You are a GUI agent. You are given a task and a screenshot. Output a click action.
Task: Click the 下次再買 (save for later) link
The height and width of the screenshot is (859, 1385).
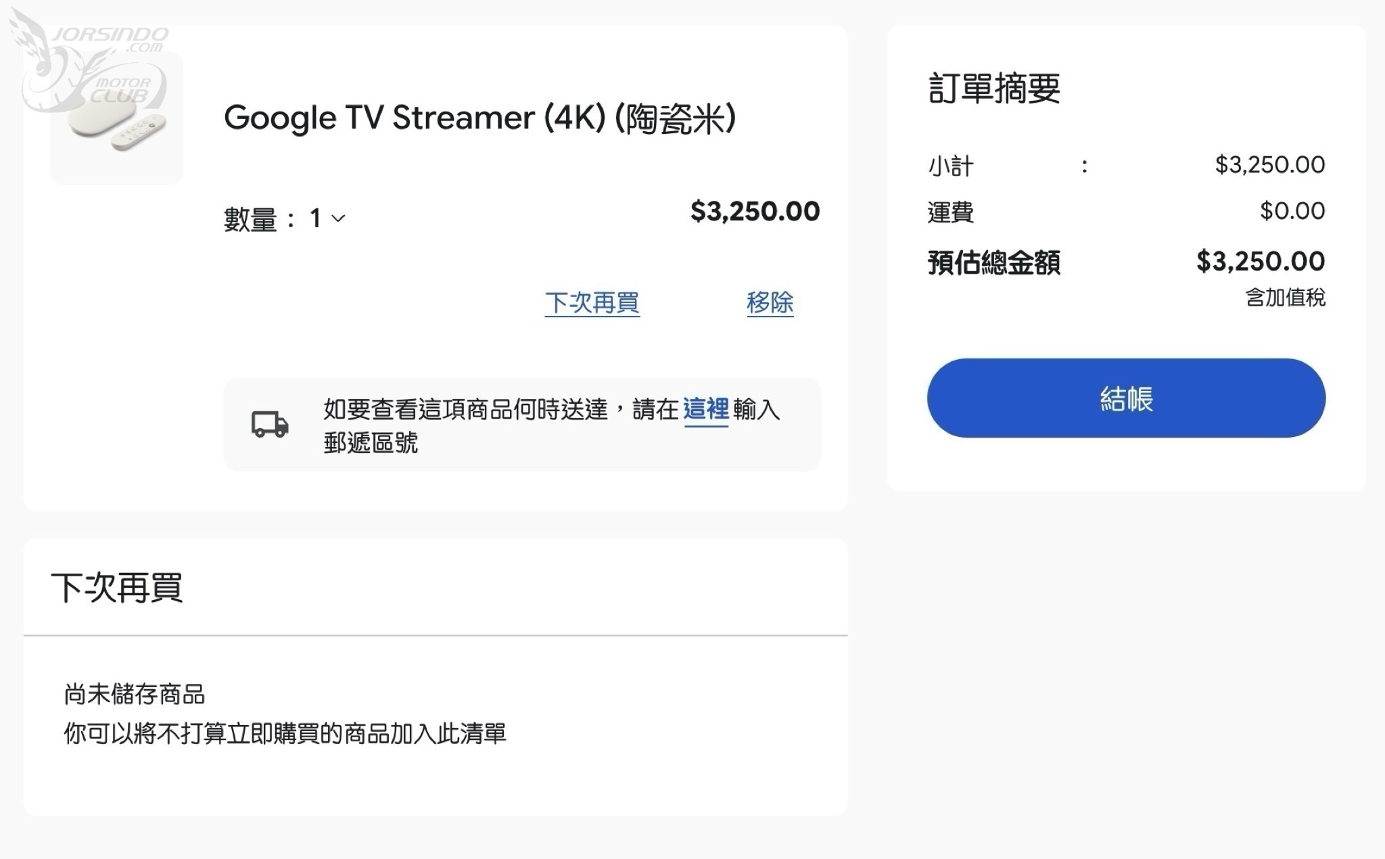tap(592, 303)
